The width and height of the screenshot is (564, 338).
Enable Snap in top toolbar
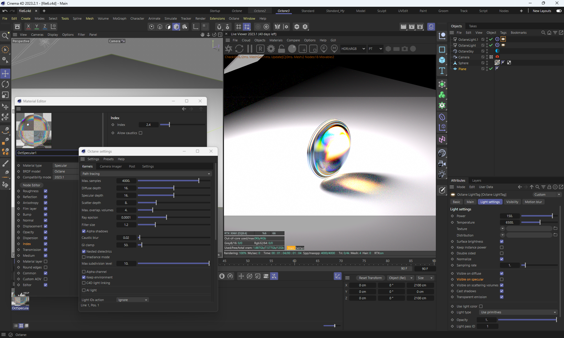pos(219,27)
